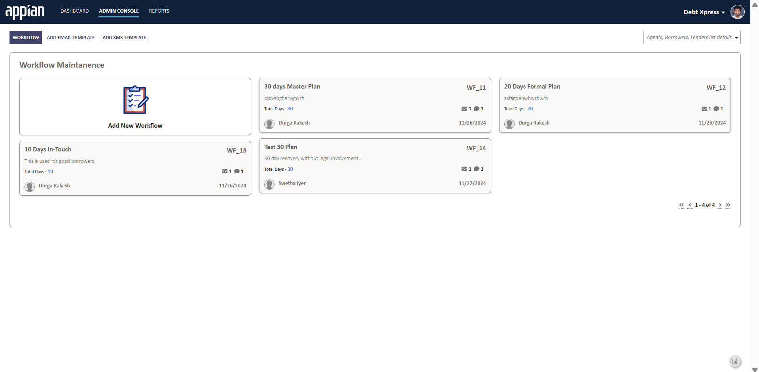This screenshot has width=759, height=372.
Task: Click email icon on 30 days Master Plan
Action: tap(464, 109)
